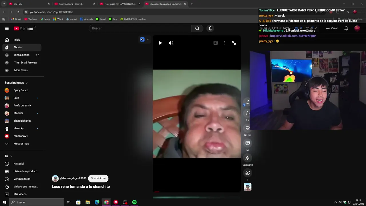The height and width of the screenshot is (206, 366).
Task: Expand Suscripciones section chevron
Action: 27,83
